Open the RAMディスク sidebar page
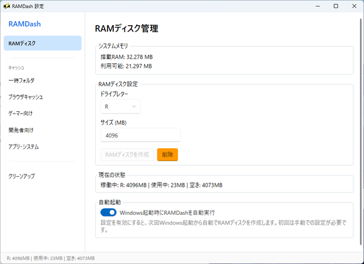Screen dimensions: 364x264 [42, 43]
